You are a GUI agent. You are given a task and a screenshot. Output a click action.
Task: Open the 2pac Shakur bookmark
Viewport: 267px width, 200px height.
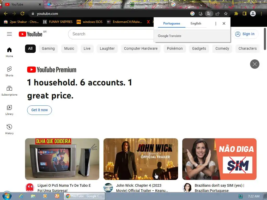(x=21, y=22)
